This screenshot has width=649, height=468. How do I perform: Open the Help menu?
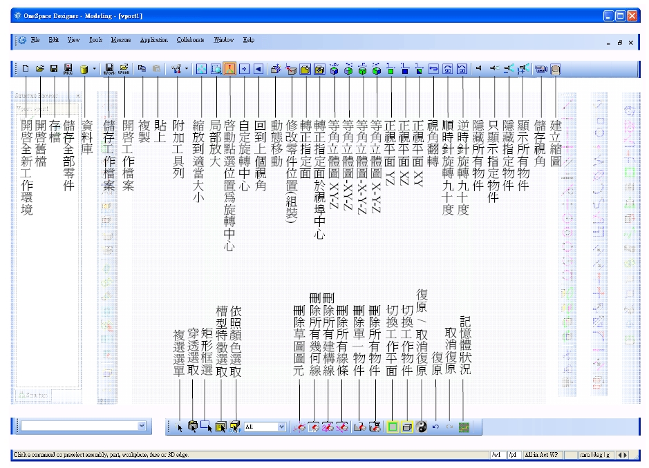pos(248,40)
